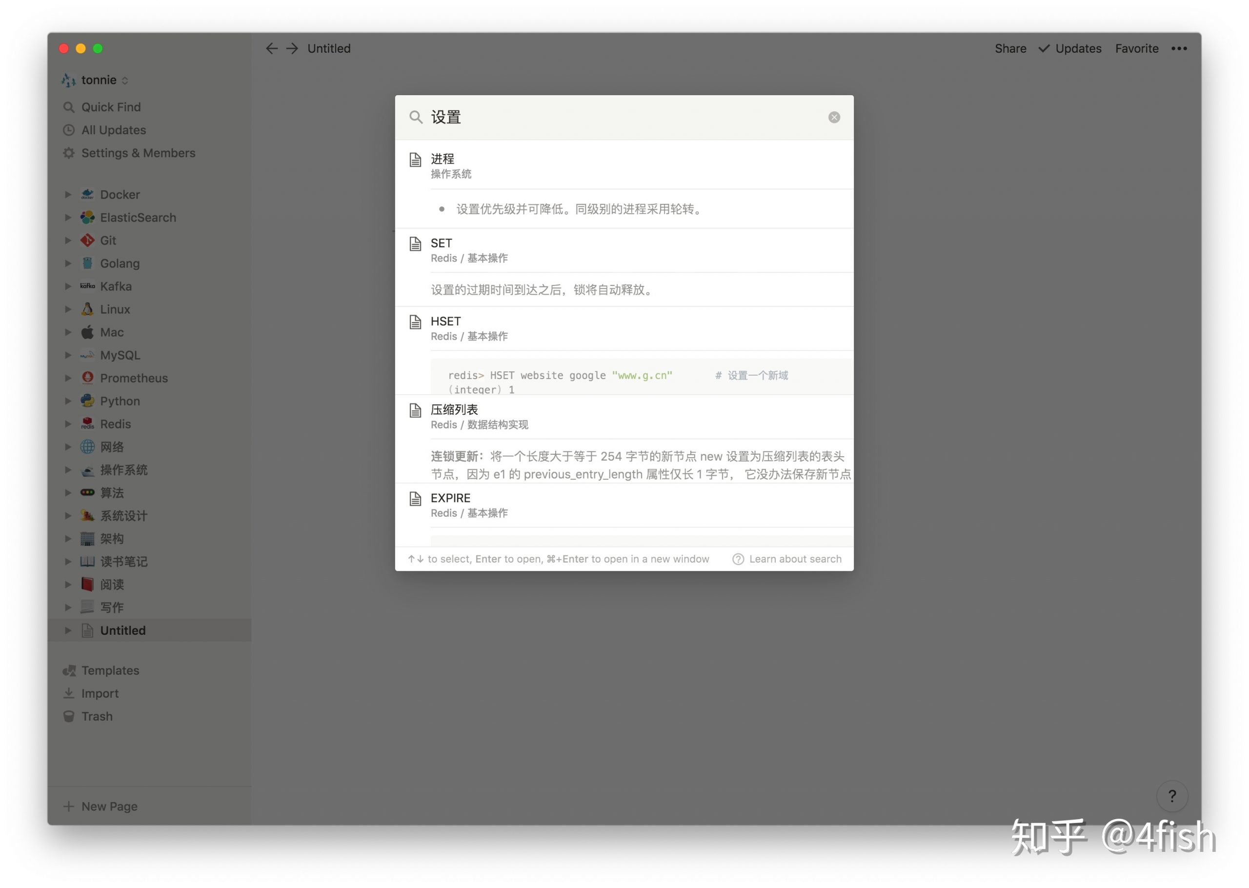Viewport: 1249px width, 888px height.
Task: Select the Prometheus page in sidebar
Action: [x=149, y=379]
